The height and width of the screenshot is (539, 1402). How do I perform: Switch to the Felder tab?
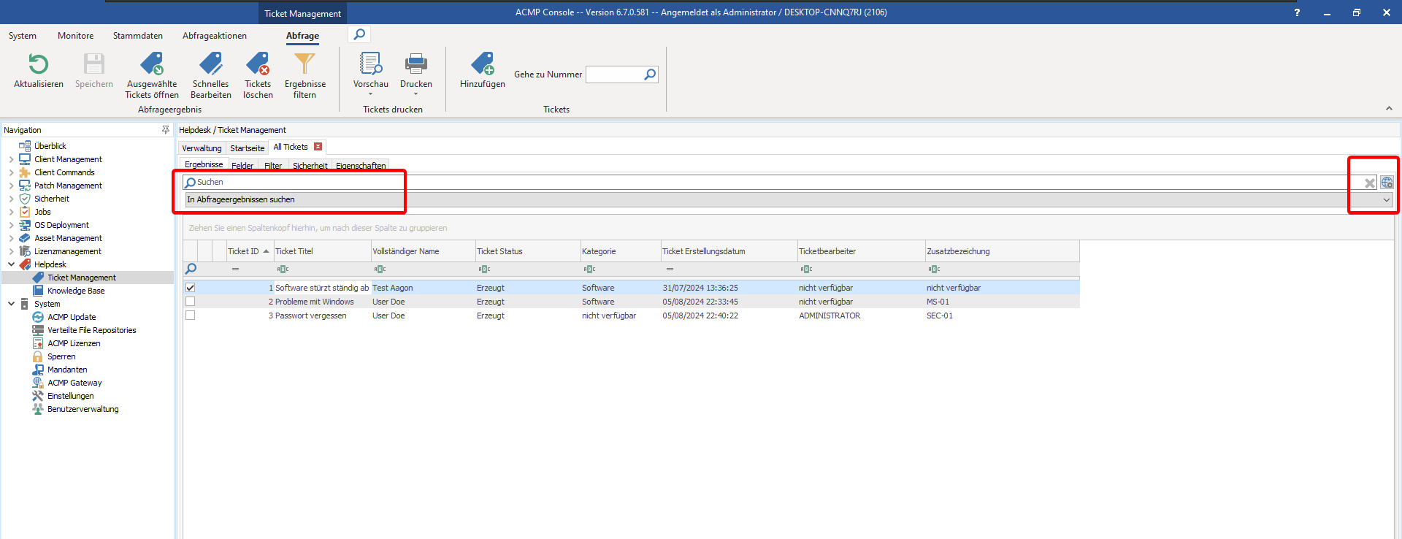pyautogui.click(x=242, y=166)
